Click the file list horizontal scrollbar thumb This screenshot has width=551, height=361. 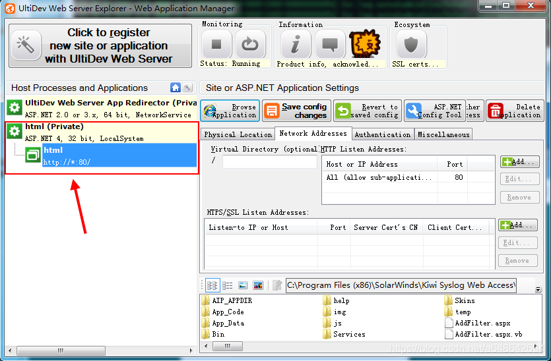coord(228,347)
